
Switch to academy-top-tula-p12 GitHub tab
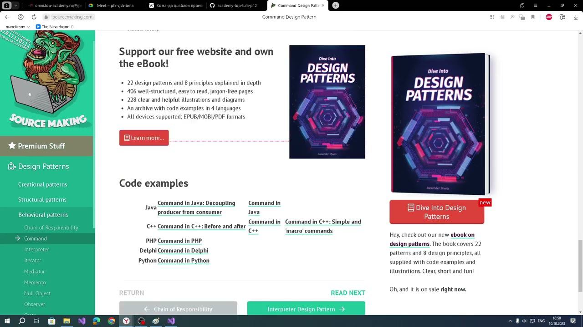(236, 5)
